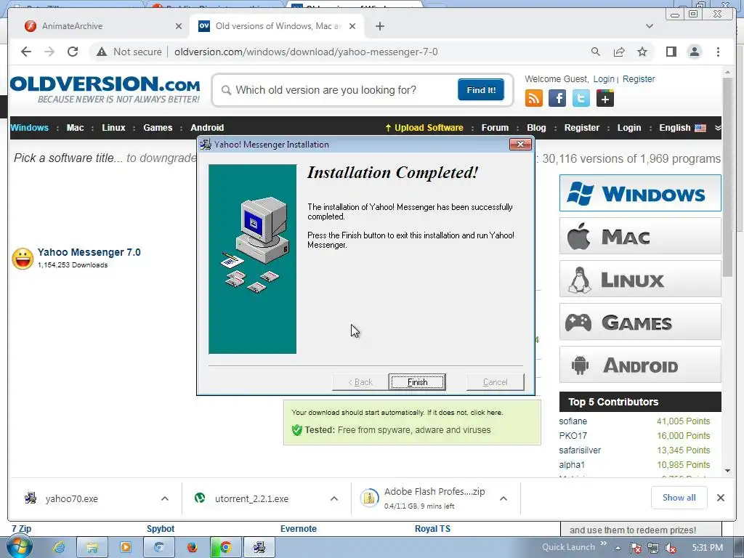Open Forum from navigation bar
This screenshot has height=558, width=744.
point(495,127)
